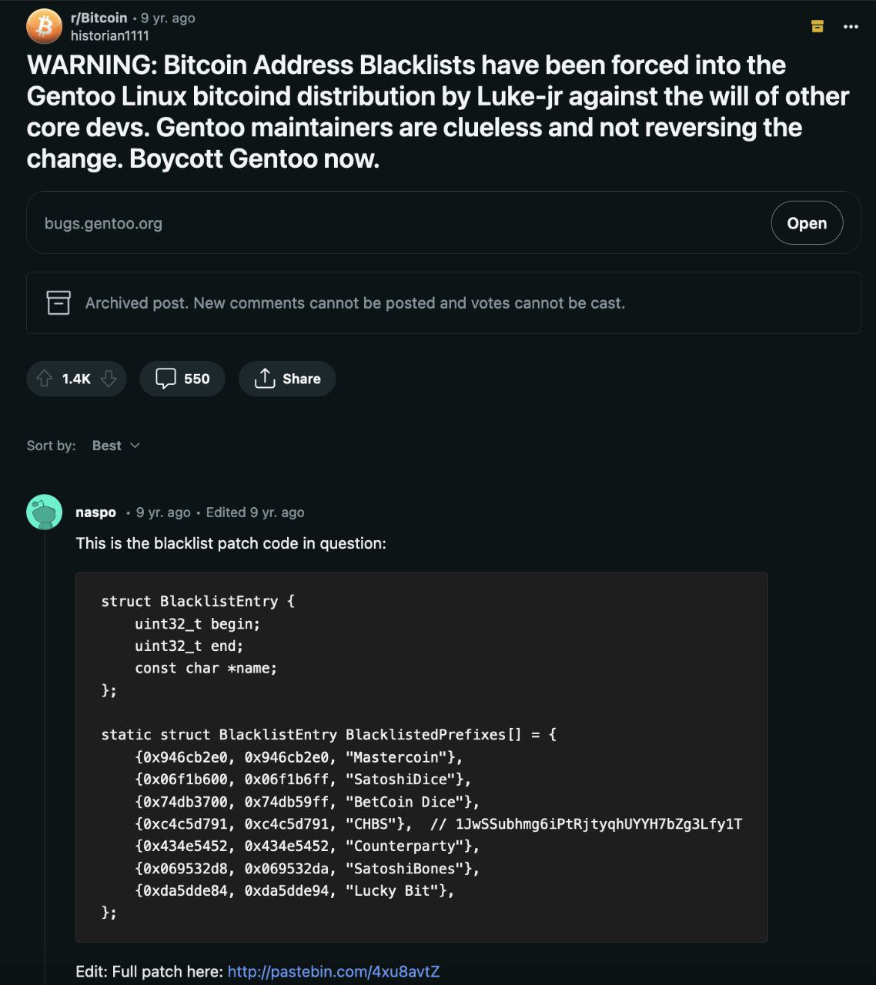
Task: Click the yellow archived badge icon
Action: tap(817, 26)
